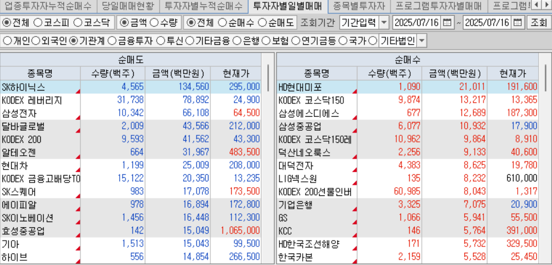Expand the 기타법인 investor dropdown

[x=422, y=41]
